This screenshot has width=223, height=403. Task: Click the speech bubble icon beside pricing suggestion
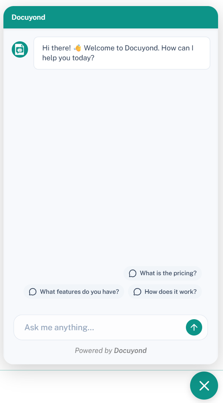click(x=132, y=273)
